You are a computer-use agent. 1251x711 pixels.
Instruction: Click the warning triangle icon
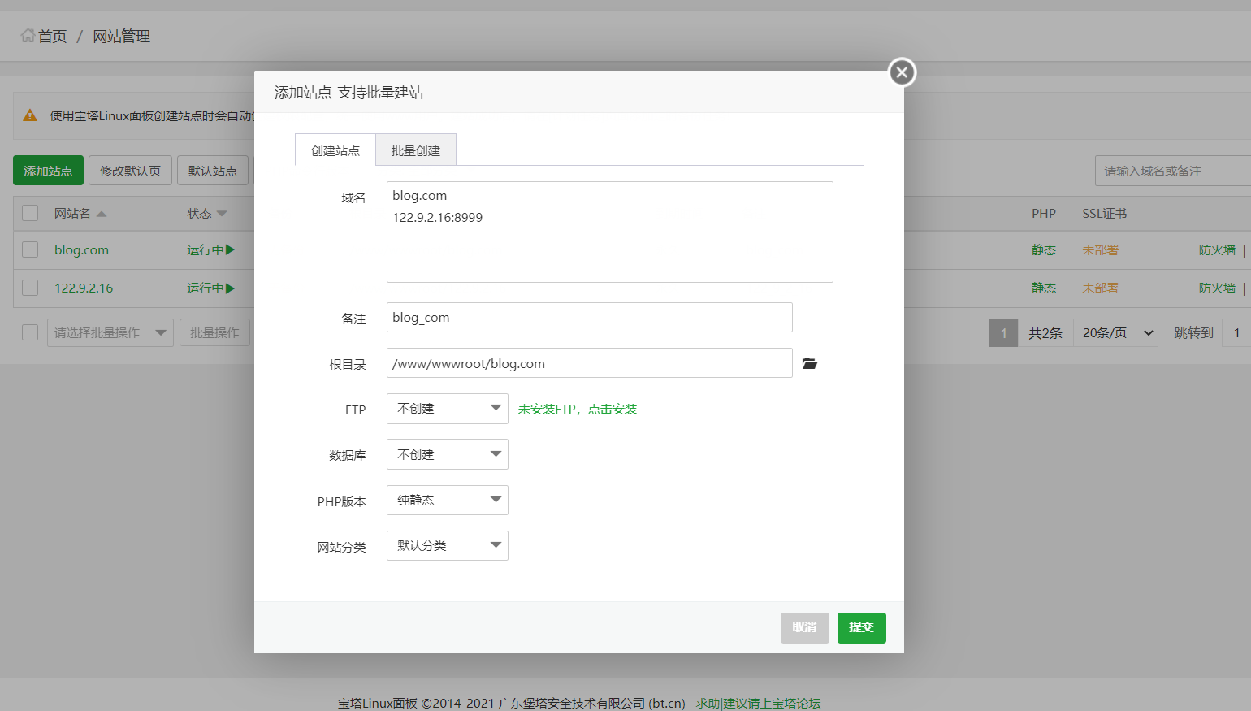click(x=30, y=115)
